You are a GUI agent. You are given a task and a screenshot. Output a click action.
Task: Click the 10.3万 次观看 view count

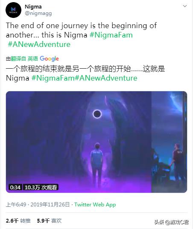click(41, 187)
